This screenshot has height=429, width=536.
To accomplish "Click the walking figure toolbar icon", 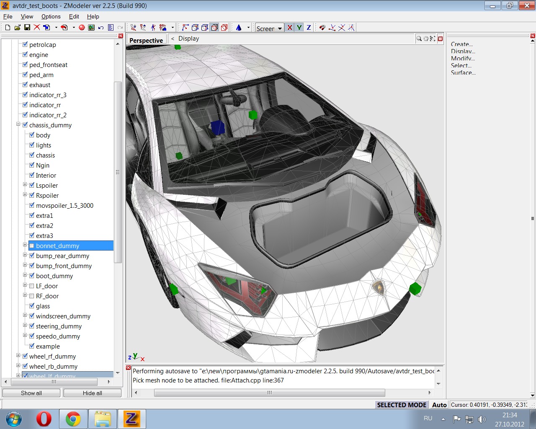I will point(153,27).
